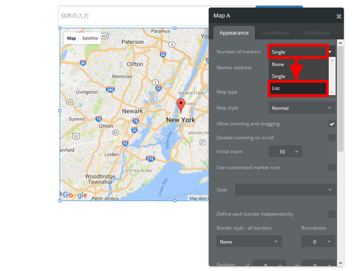
Task: Click the address input field
Action: (133, 16)
